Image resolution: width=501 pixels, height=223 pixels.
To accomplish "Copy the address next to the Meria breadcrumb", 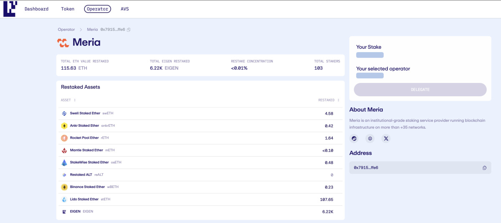I will [129, 30].
